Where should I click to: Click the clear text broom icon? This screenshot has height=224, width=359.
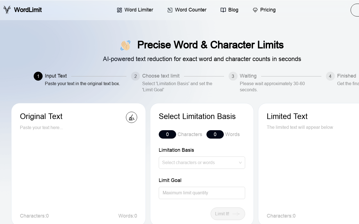tap(132, 117)
